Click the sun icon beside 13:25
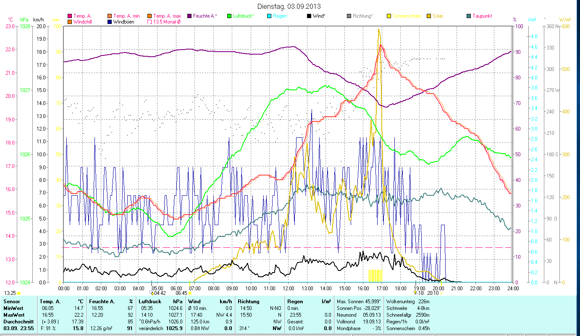The width and height of the screenshot is (580, 336). 19,293
